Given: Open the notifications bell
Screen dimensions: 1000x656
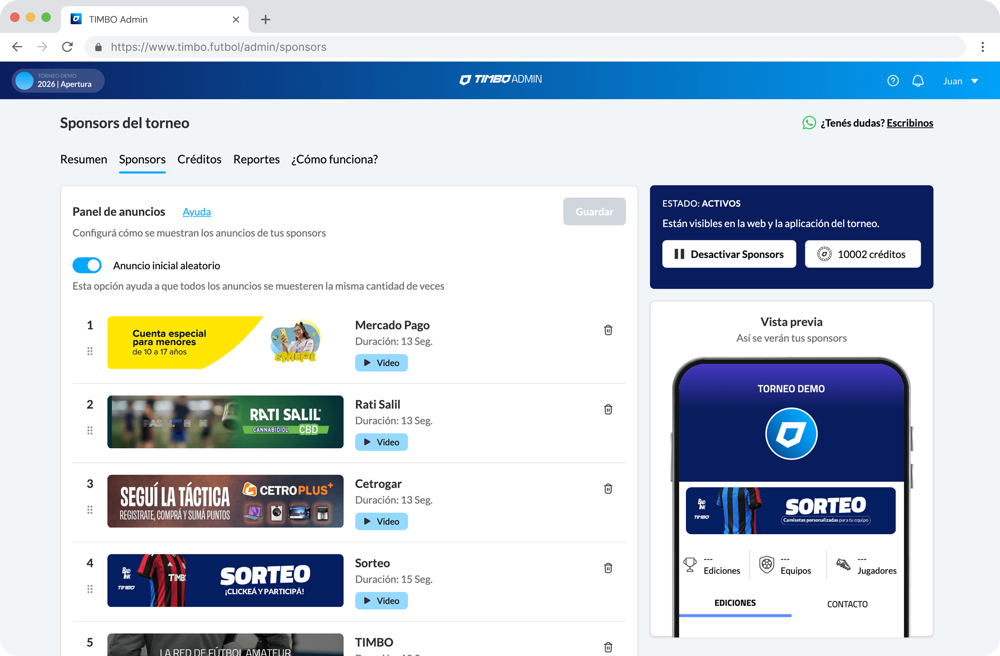Looking at the screenshot, I should [918, 81].
